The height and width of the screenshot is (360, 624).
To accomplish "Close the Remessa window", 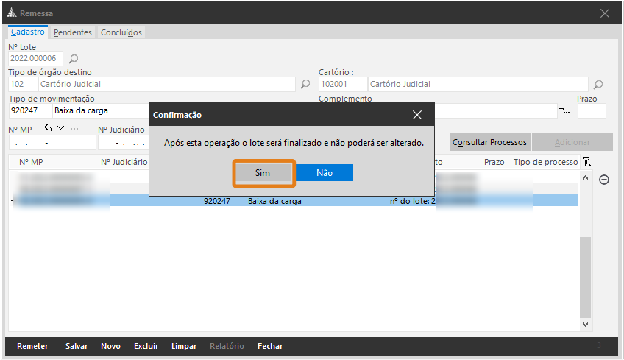I will pyautogui.click(x=605, y=13).
